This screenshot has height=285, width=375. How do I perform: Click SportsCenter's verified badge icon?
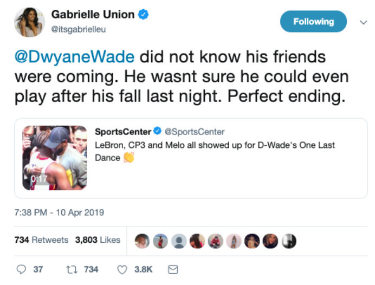click(157, 132)
